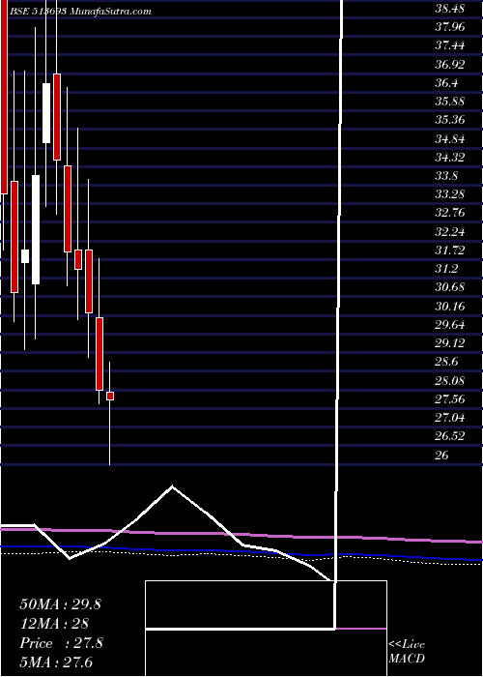Click the 36.4 price axis label
The height and width of the screenshot is (677, 483).
click(x=446, y=82)
